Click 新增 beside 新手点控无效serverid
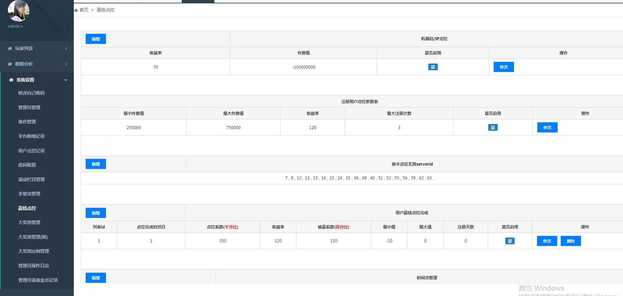The width and height of the screenshot is (623, 296). tap(96, 164)
